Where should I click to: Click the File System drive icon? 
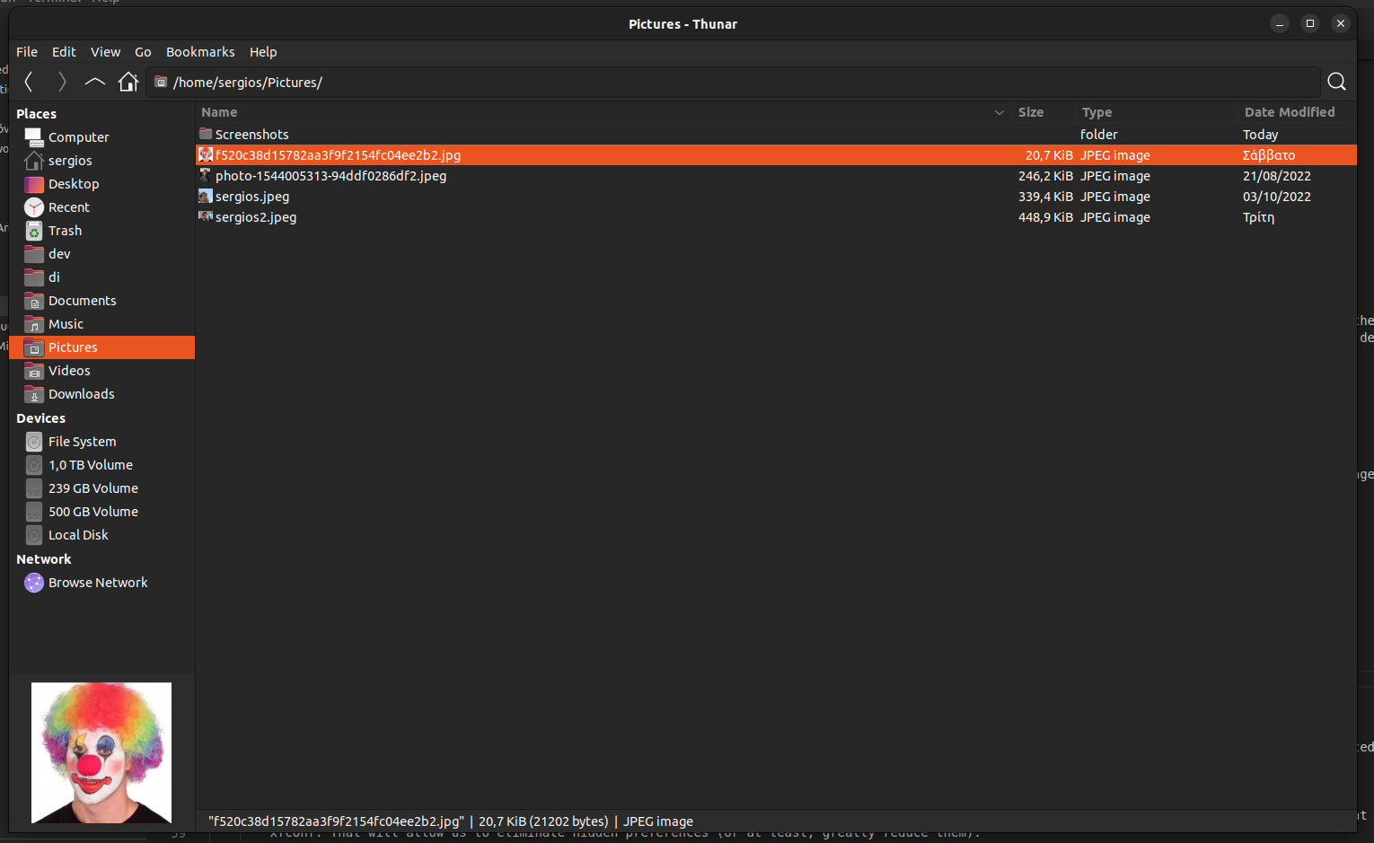pos(34,442)
